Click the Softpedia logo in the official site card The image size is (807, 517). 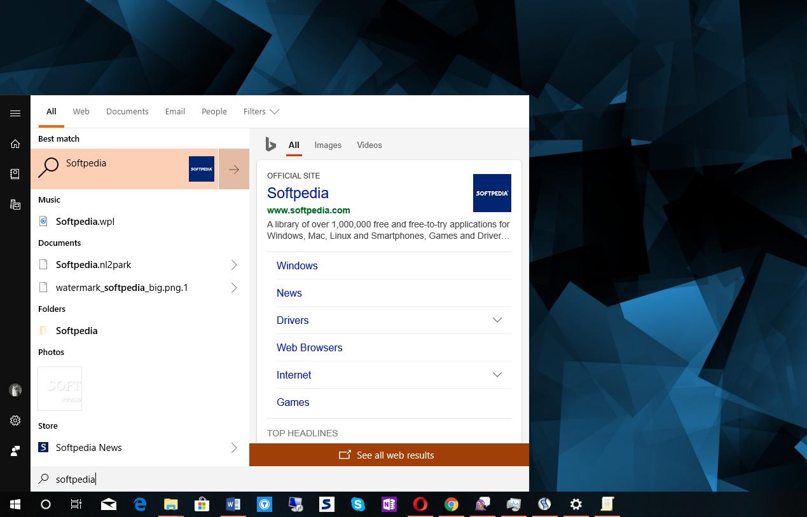492,193
